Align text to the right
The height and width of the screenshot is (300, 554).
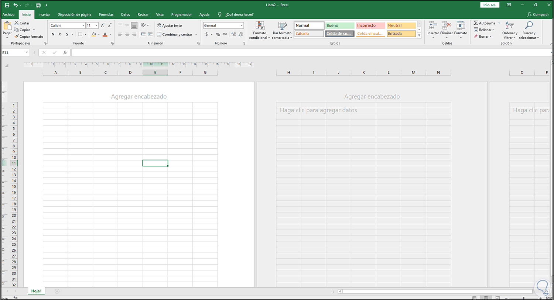[134, 34]
